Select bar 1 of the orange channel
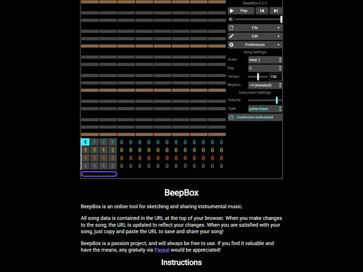 pyautogui.click(x=85, y=158)
